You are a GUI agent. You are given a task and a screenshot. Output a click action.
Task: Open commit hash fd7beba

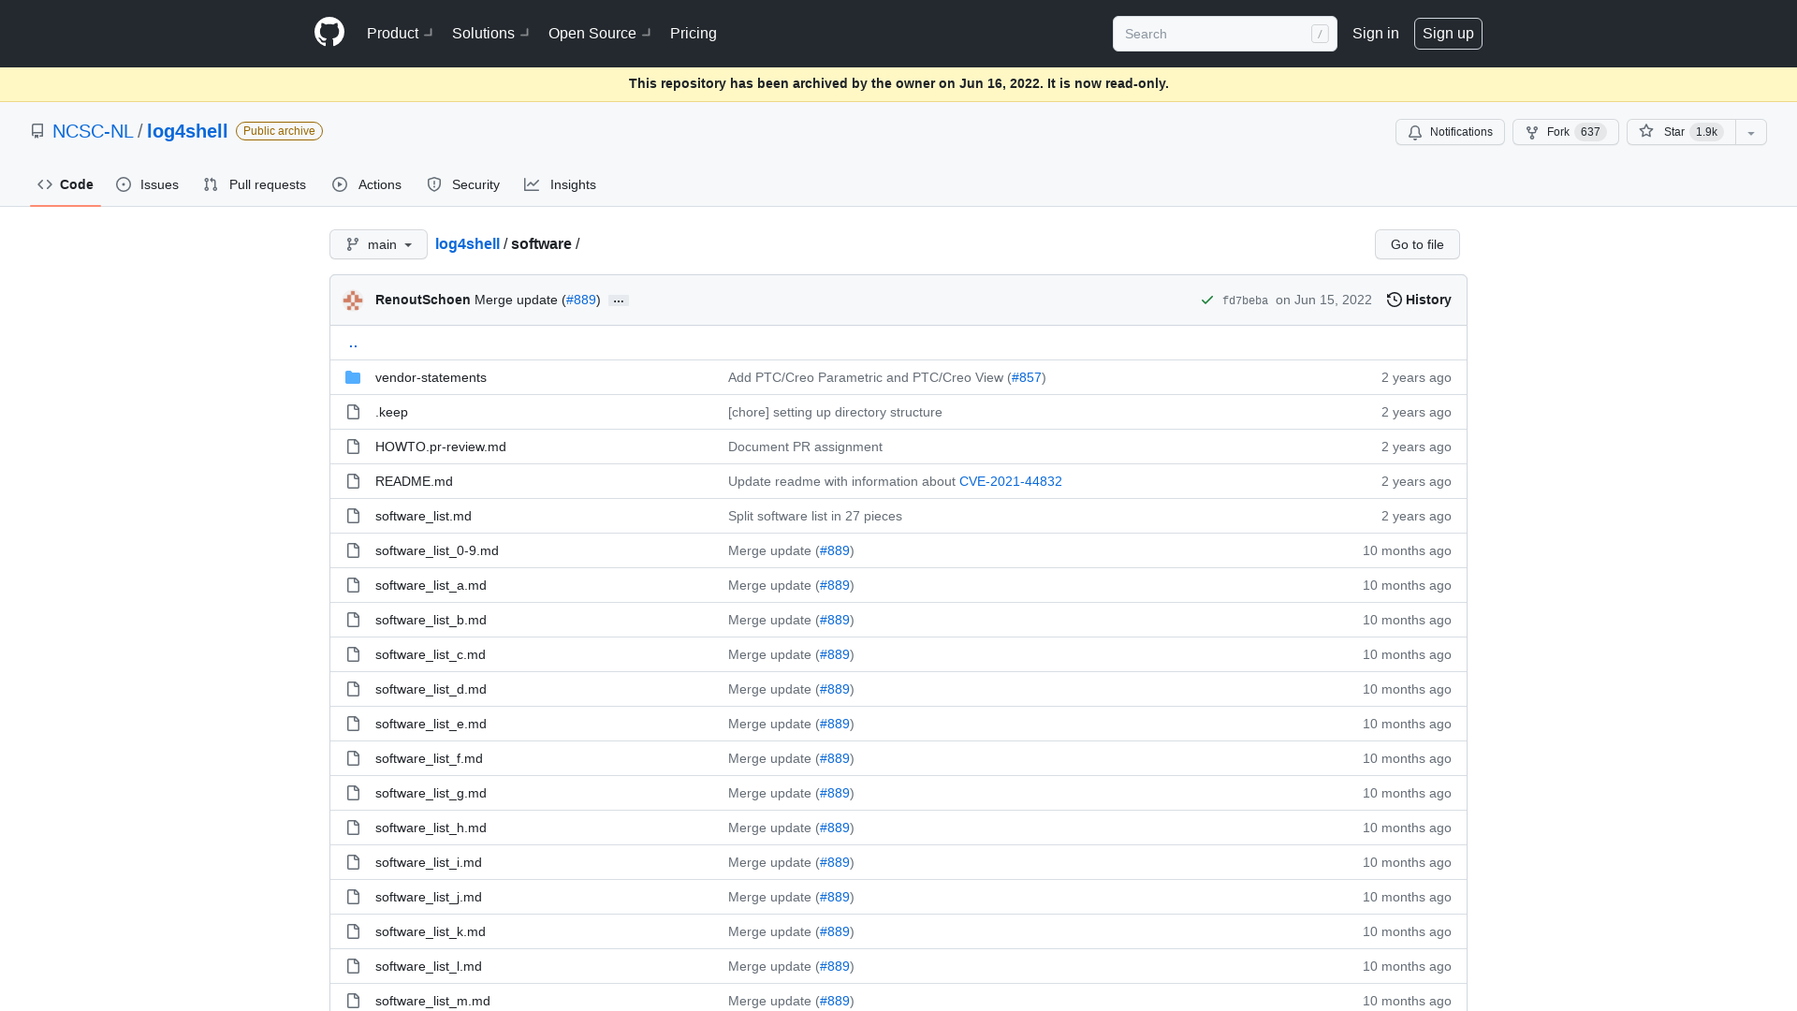pyautogui.click(x=1245, y=300)
